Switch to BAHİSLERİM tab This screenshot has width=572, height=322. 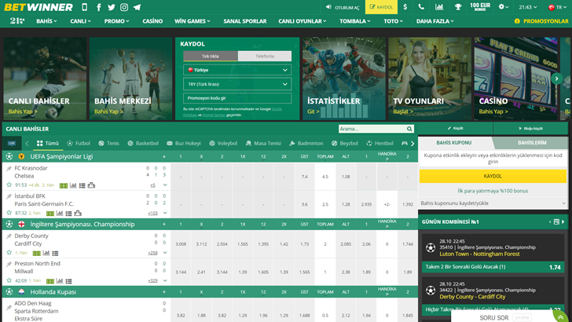click(x=532, y=143)
